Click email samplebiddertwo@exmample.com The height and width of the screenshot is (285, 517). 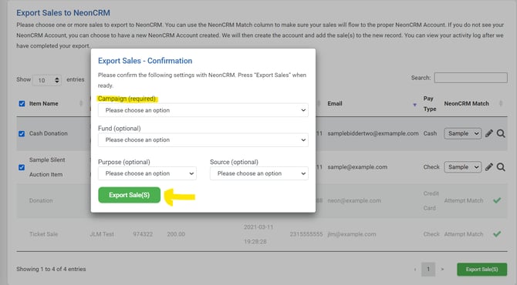pos(373,133)
